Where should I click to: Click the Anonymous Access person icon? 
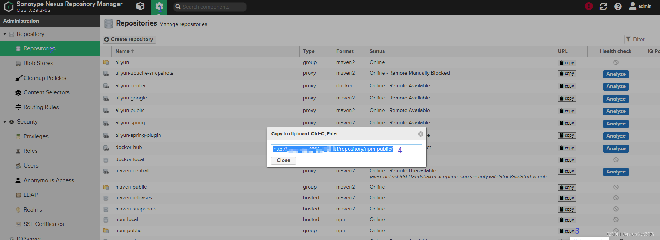18,180
